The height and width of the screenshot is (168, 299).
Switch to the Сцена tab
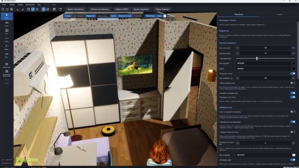pos(279,14)
